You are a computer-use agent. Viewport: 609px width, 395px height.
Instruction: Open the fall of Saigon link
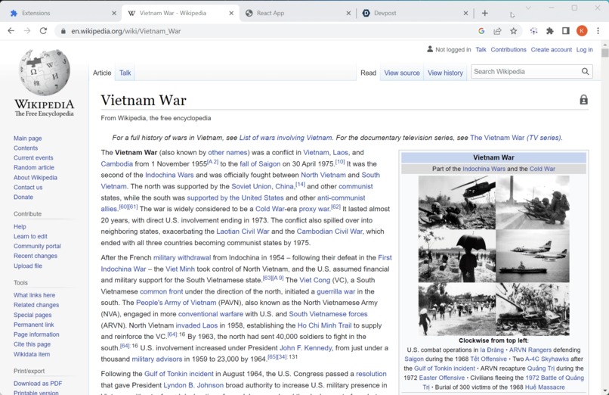click(x=260, y=163)
